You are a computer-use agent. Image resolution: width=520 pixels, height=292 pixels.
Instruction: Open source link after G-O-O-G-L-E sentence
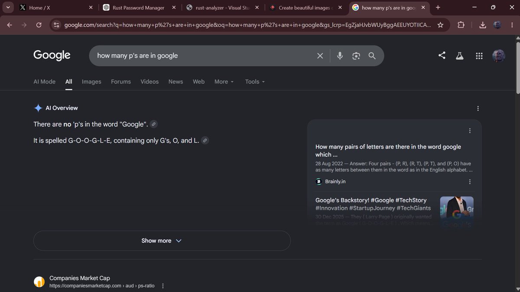pos(205,140)
